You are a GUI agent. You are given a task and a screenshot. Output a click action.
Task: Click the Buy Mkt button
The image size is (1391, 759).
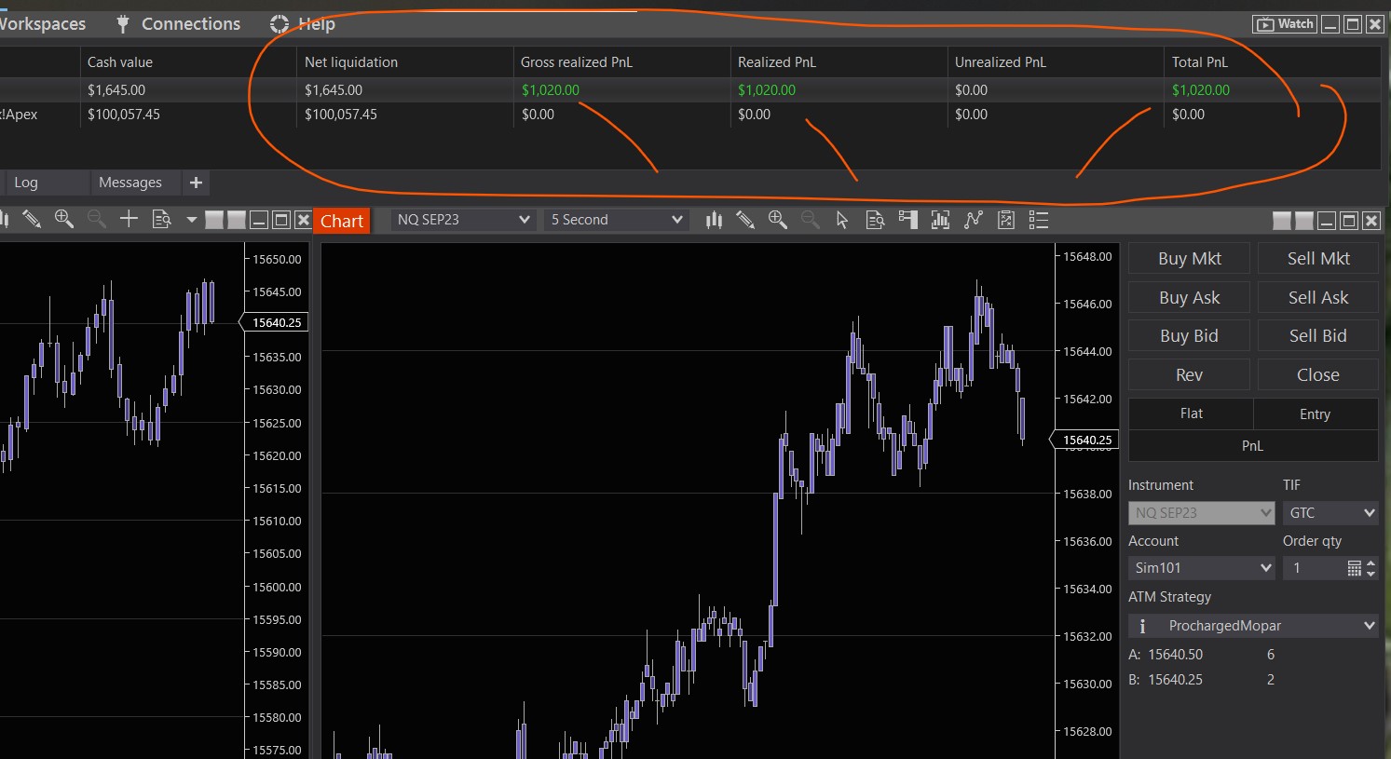(x=1189, y=259)
